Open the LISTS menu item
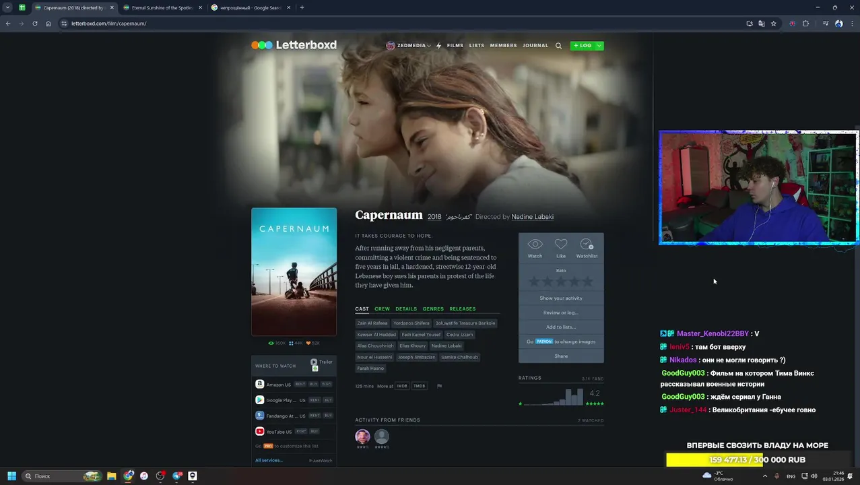This screenshot has height=485, width=860. point(477,46)
